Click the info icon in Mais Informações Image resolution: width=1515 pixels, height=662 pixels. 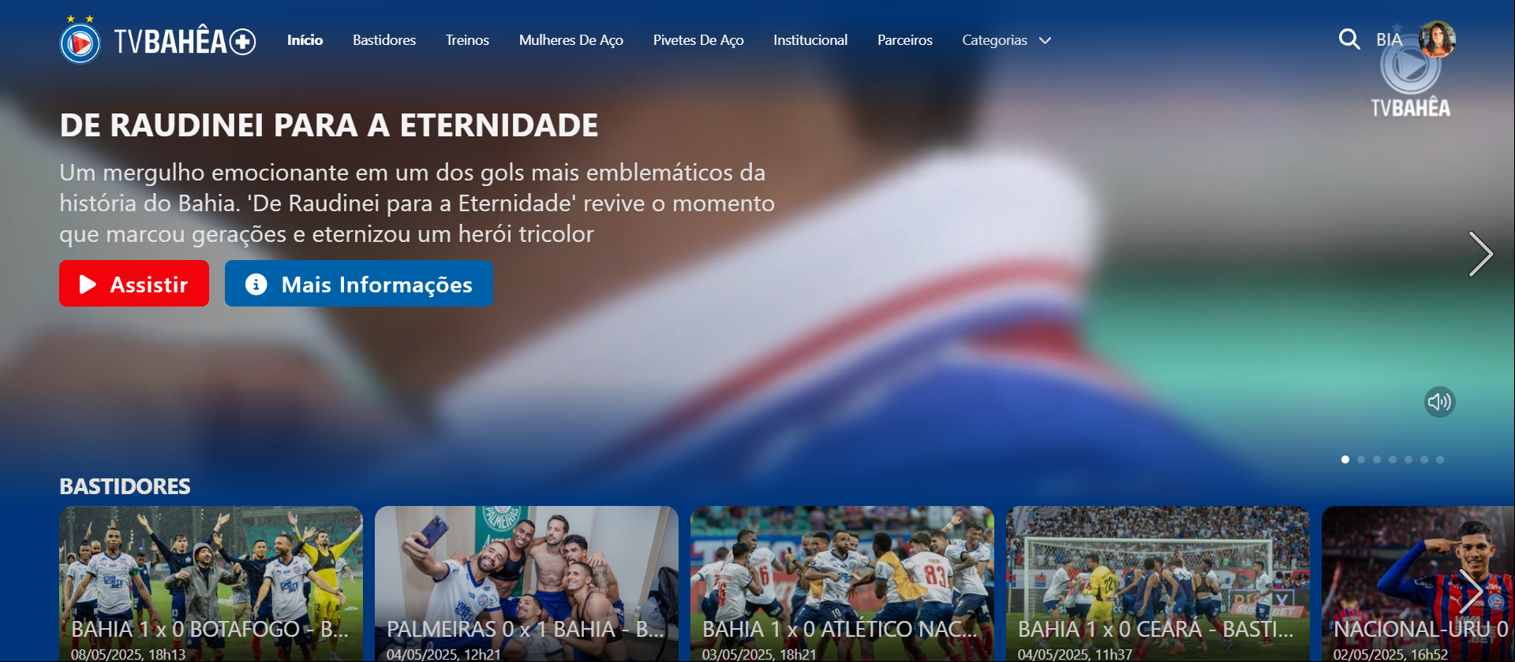256,284
